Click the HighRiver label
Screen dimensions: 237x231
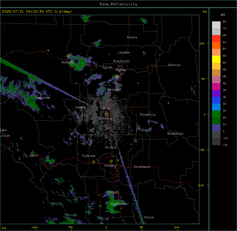click(118, 204)
